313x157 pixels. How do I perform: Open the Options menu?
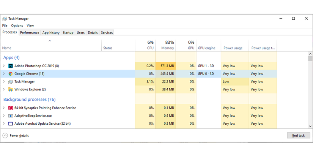point(17,25)
